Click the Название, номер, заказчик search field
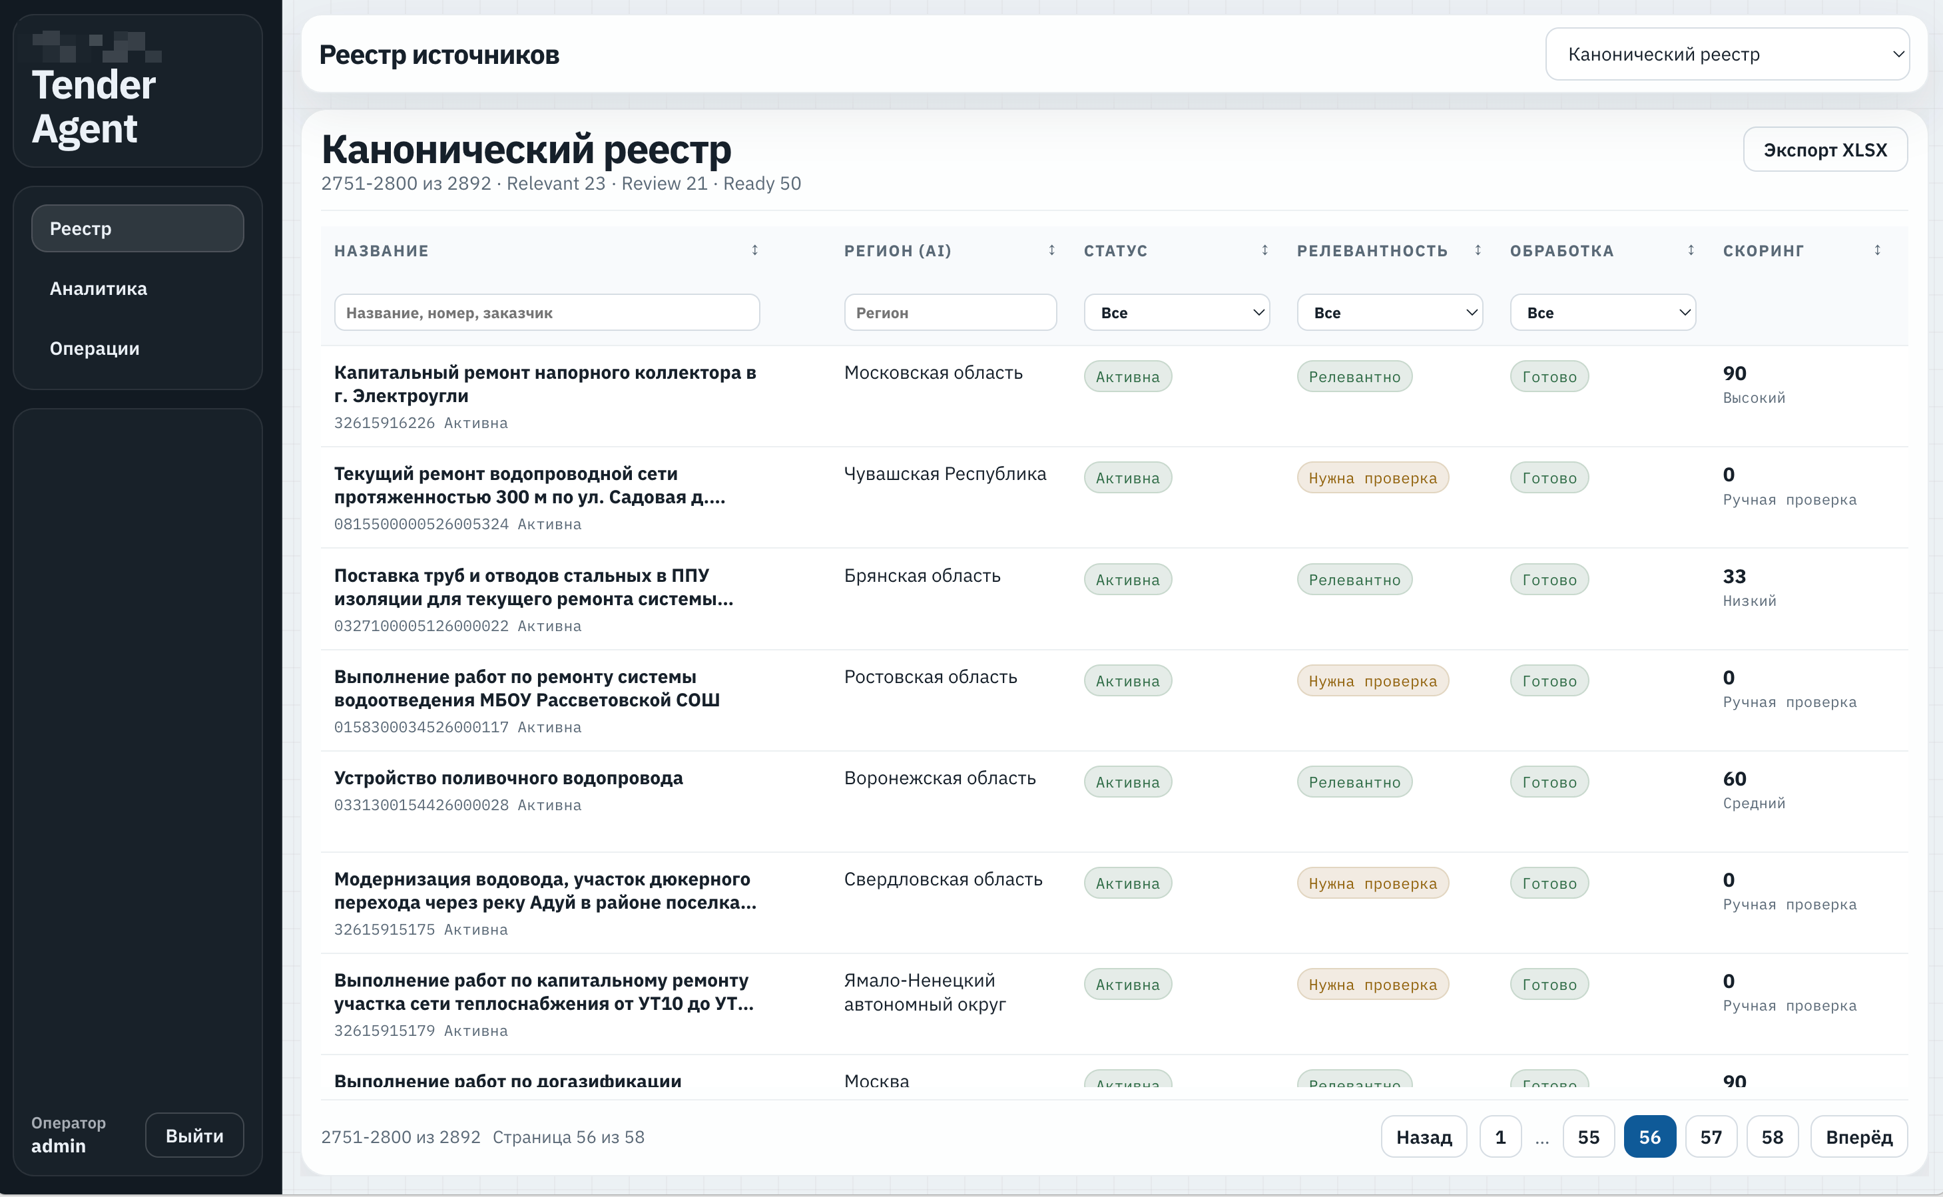The width and height of the screenshot is (1943, 1197). pos(546,312)
